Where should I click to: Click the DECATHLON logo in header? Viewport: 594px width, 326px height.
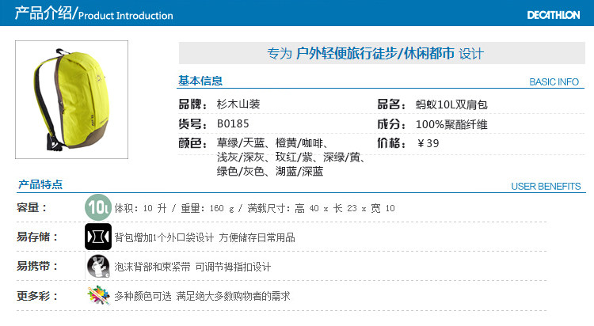point(554,15)
